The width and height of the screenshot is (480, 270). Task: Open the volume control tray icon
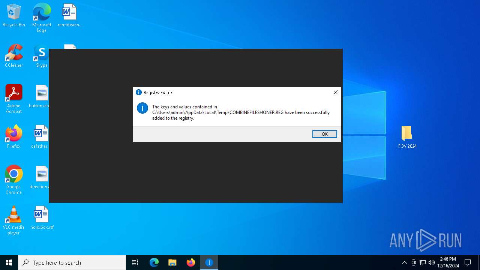(x=432, y=262)
